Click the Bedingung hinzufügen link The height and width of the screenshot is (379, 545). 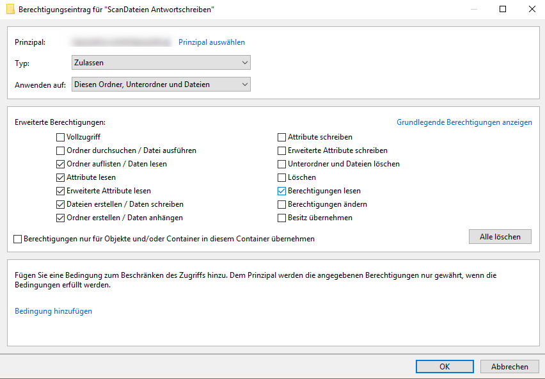54,311
